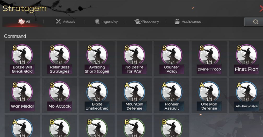Select the No Attack stratagem
Viewport: 263px width, 137px height.
point(60,96)
